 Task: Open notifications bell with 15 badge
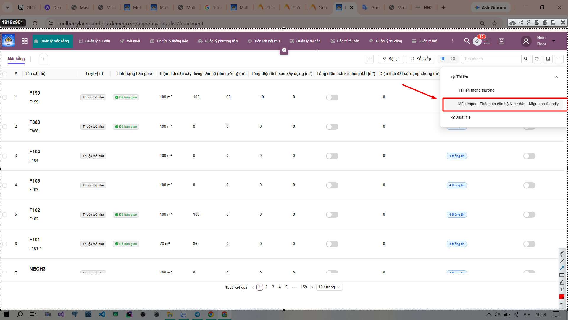point(477,41)
